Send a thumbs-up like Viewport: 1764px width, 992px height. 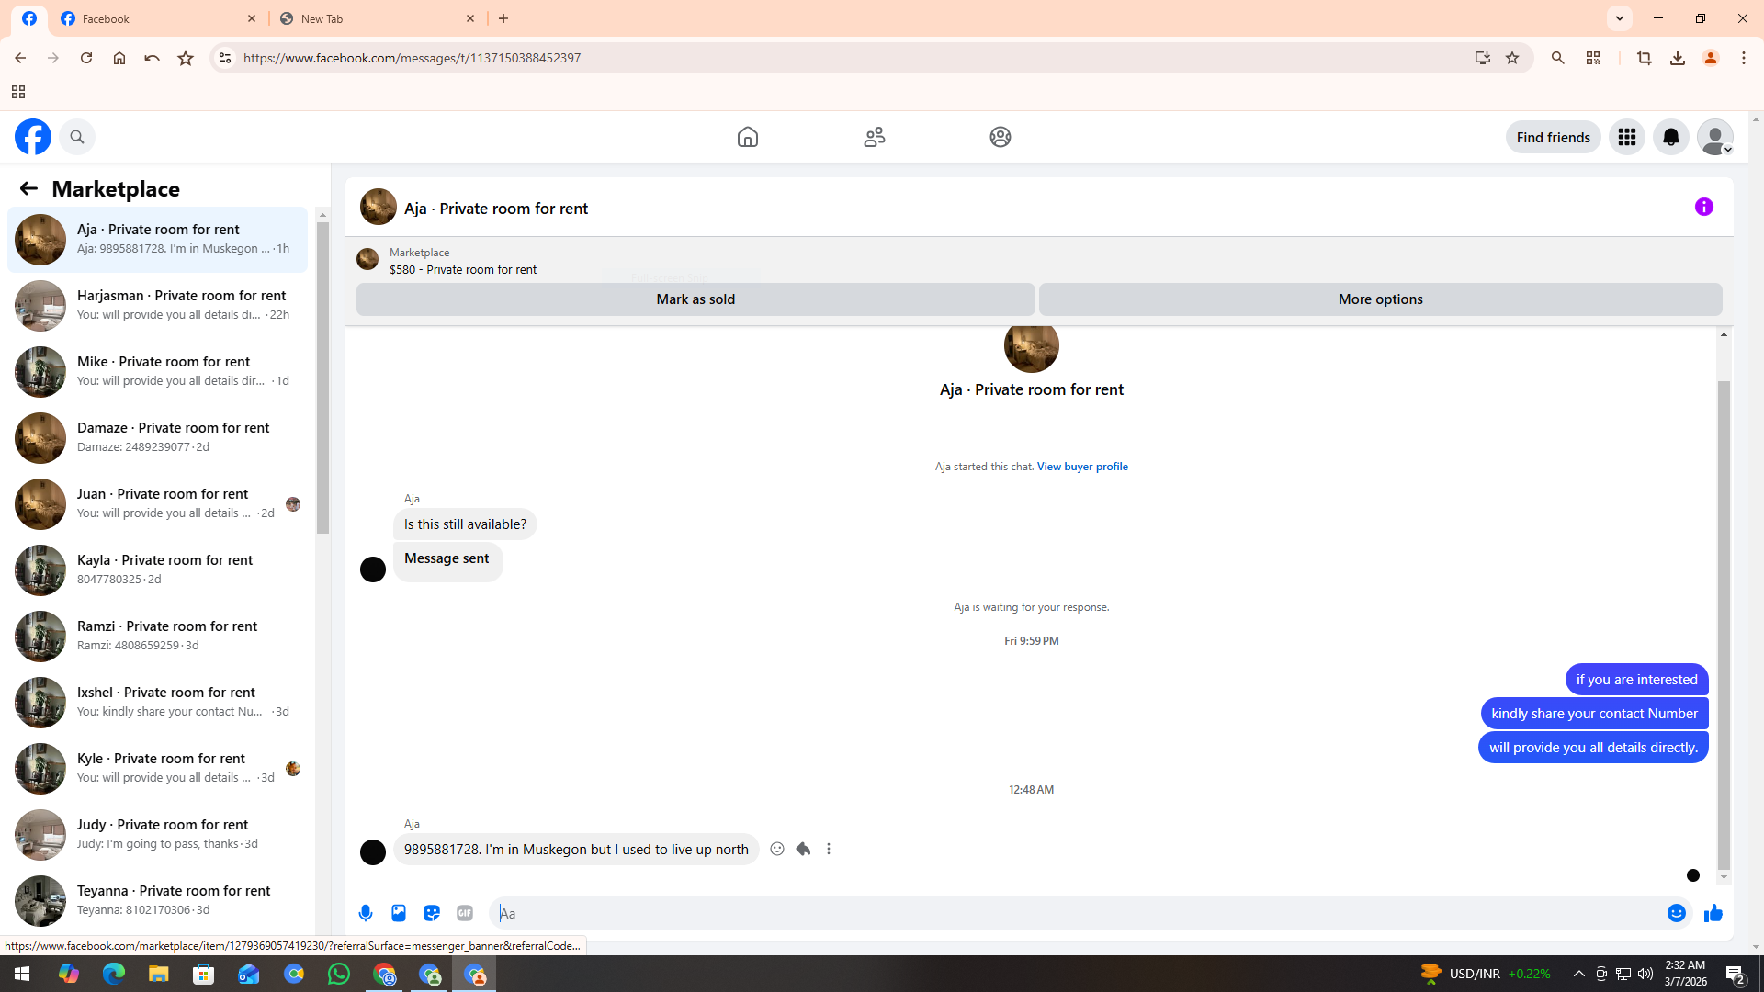tap(1713, 913)
